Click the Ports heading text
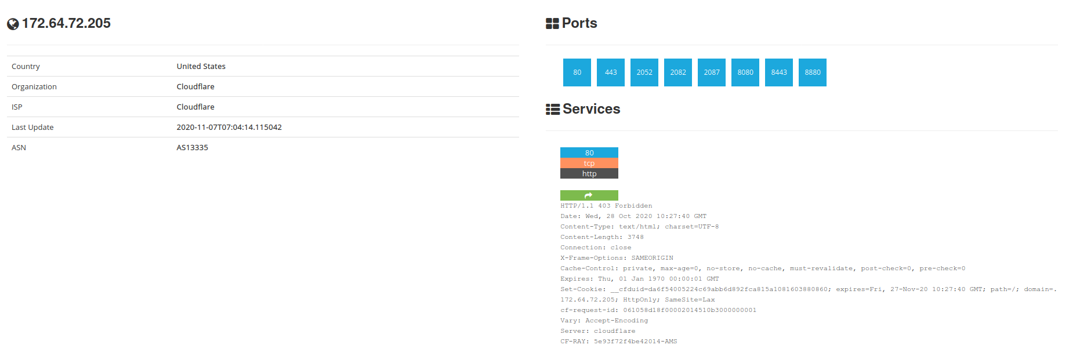Screen dimensions: 1069x363 click(x=579, y=23)
